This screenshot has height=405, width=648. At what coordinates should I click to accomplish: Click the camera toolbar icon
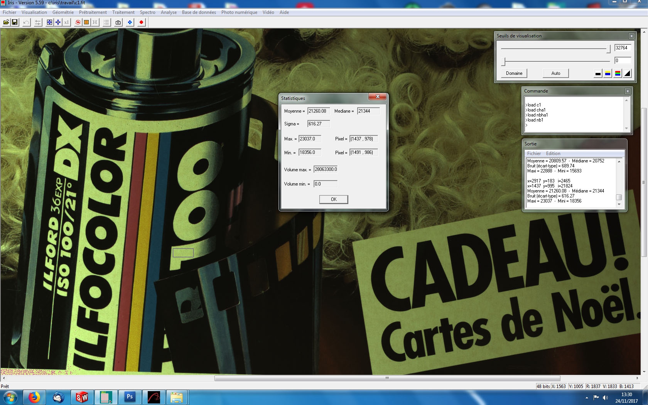118,22
